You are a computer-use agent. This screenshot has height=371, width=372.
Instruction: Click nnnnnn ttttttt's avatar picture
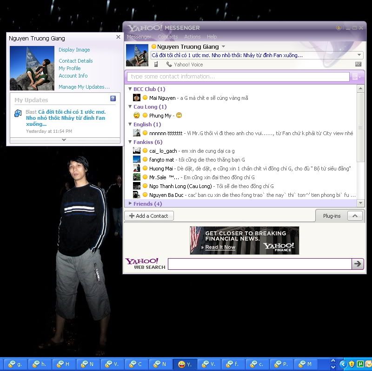(136, 133)
